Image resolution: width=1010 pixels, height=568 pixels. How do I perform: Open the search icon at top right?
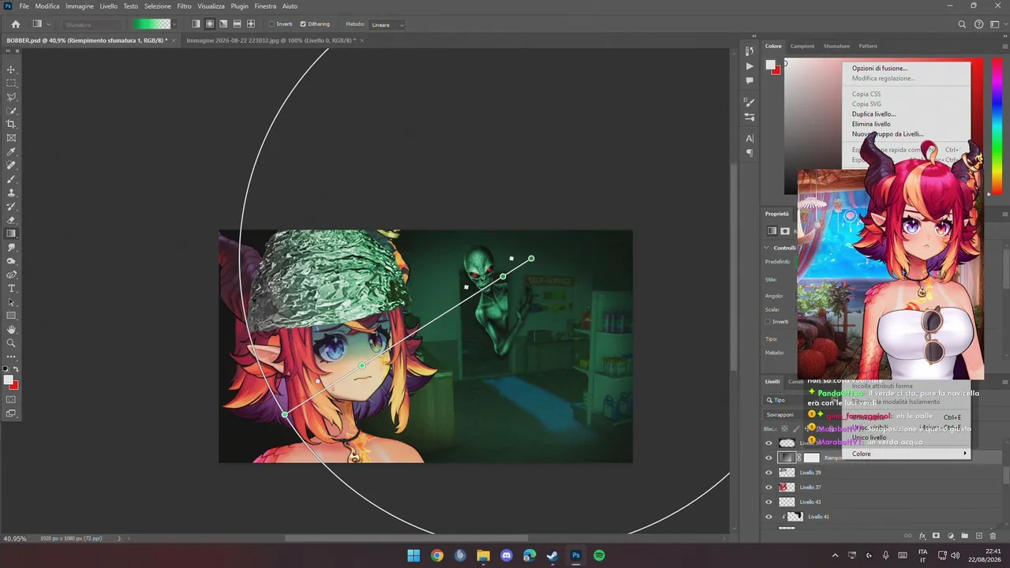962,24
